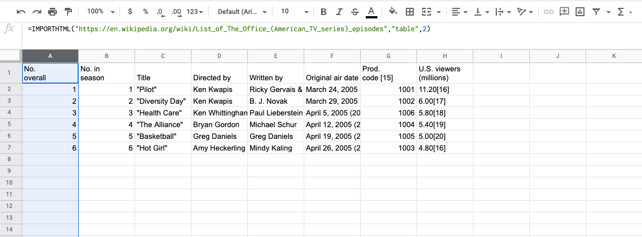Insert a comment using toolbar icon

(564, 11)
